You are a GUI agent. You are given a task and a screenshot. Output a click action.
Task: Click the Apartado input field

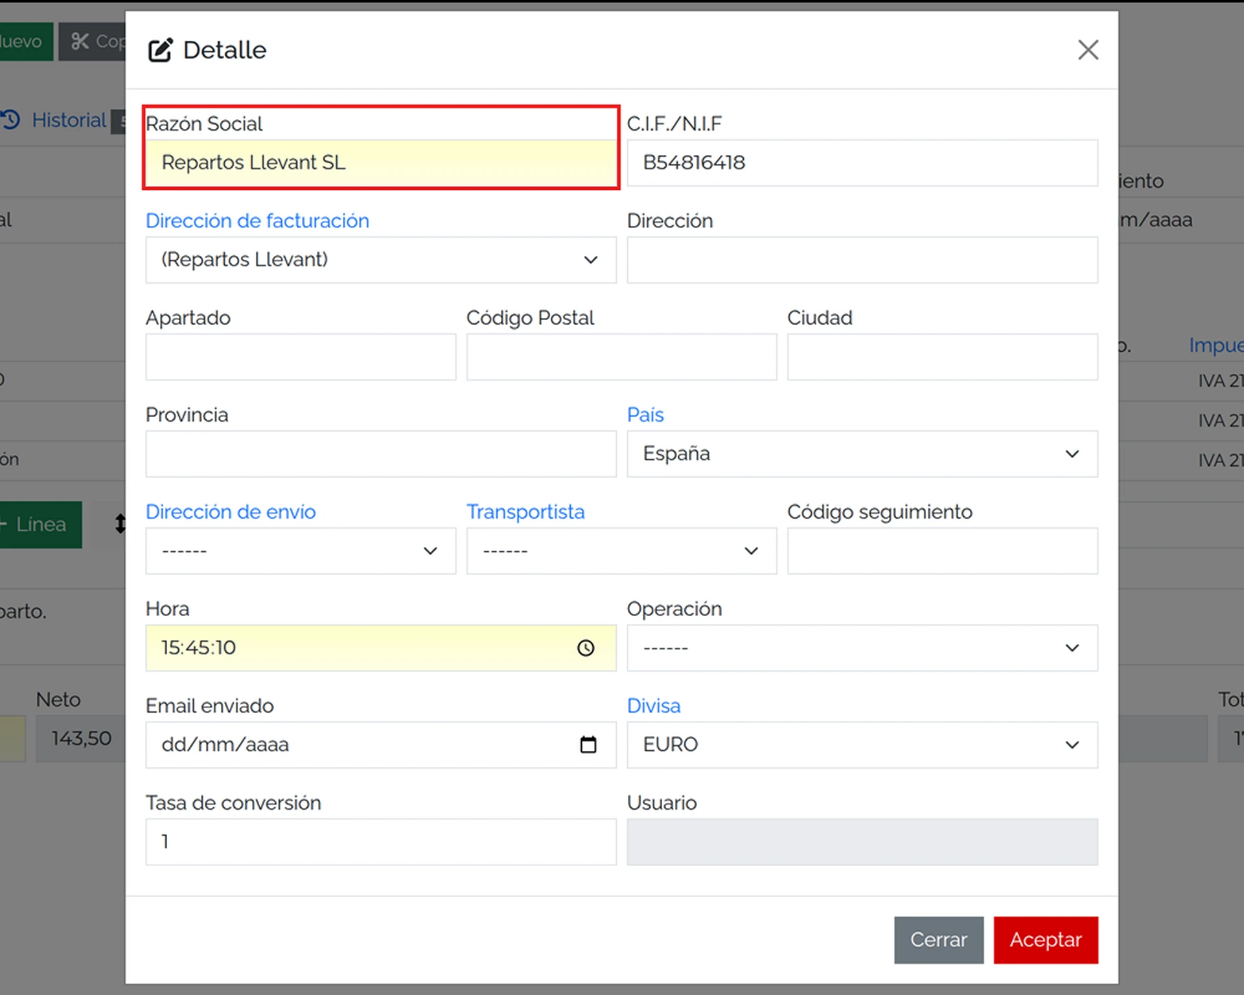coord(301,357)
